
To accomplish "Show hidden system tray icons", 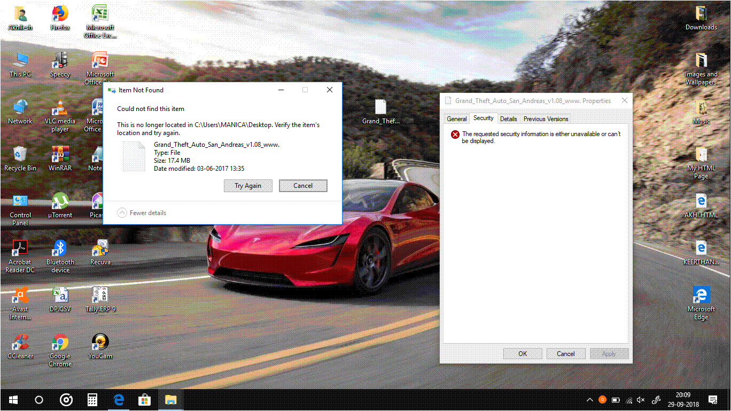I will pyautogui.click(x=589, y=400).
